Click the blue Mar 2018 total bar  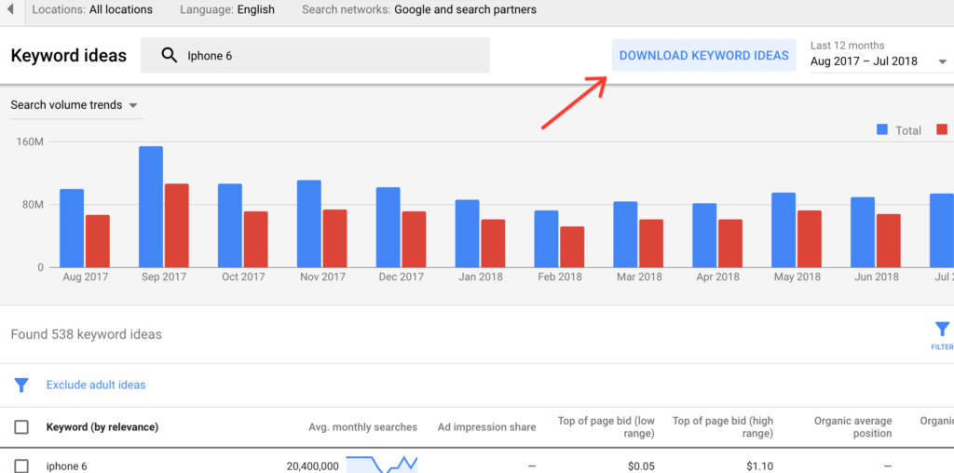tap(625, 235)
